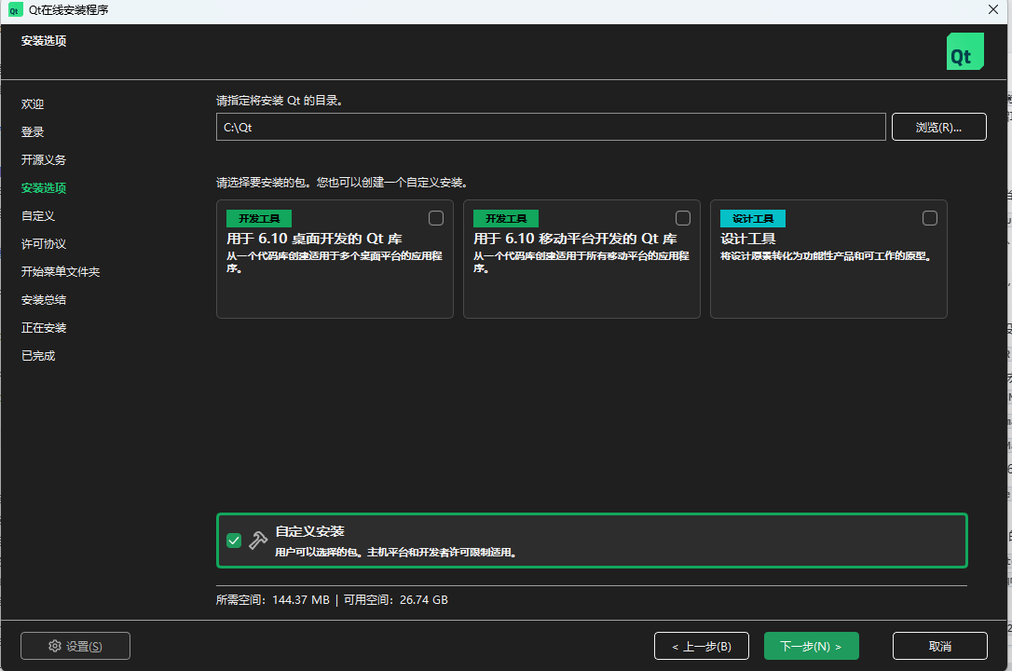Click the hammer icon beside 自定义安装
The width and height of the screenshot is (1012, 671).
(258, 540)
